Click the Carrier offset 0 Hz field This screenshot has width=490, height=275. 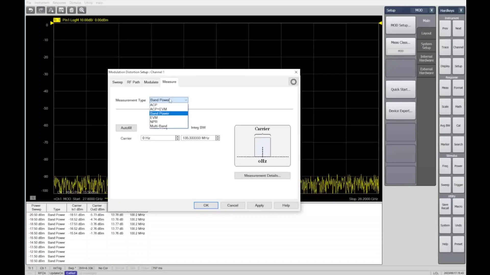point(158,138)
